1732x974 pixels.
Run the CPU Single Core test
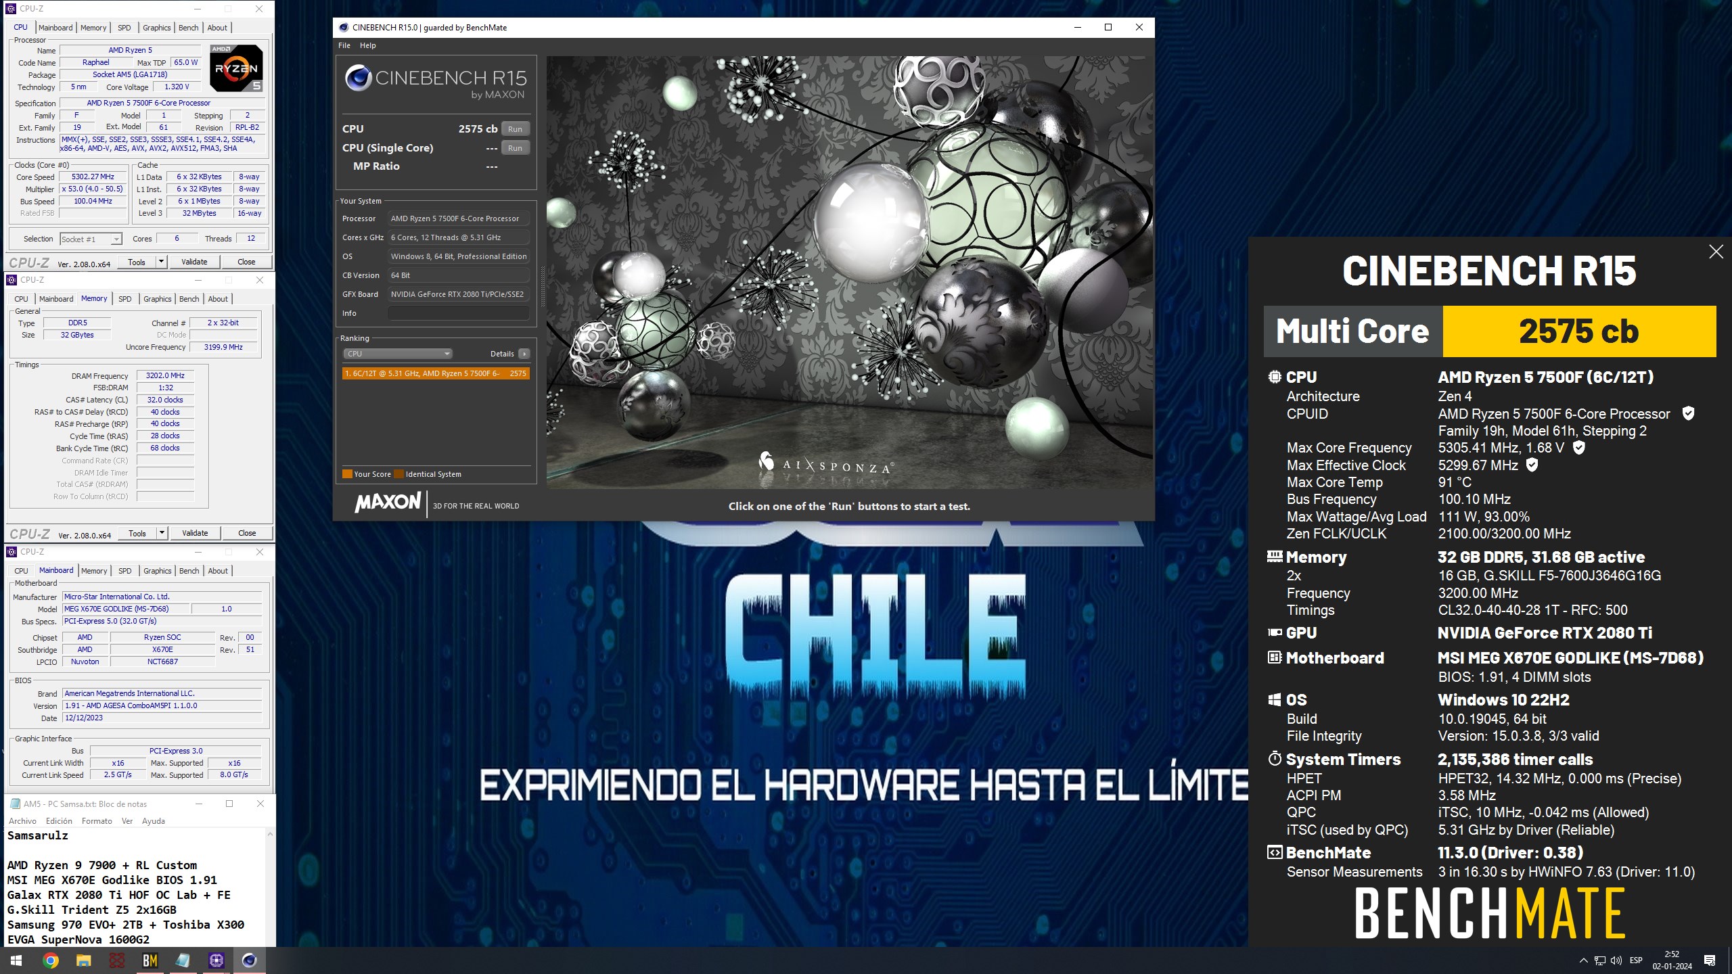(x=515, y=147)
